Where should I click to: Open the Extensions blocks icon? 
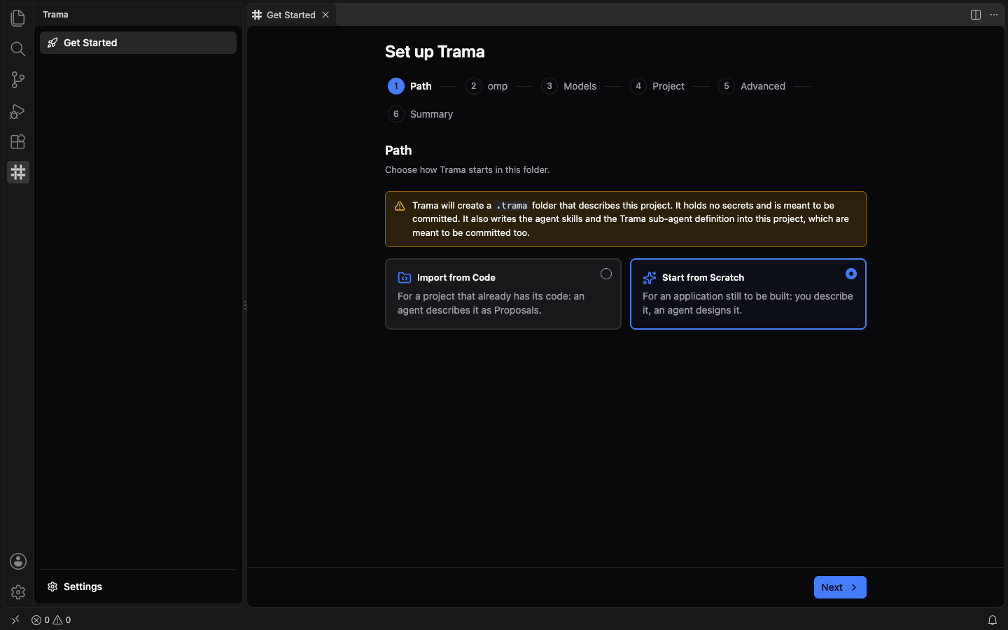pos(18,141)
